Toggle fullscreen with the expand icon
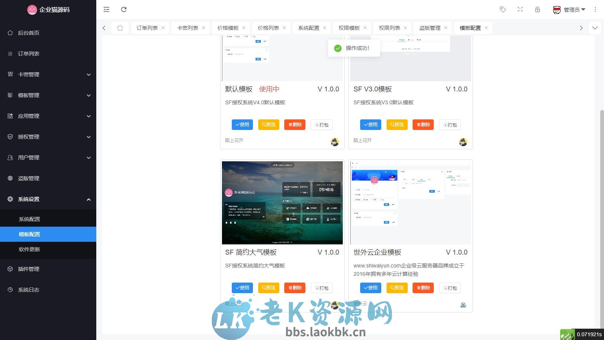604x340 pixels. pyautogui.click(x=520, y=9)
